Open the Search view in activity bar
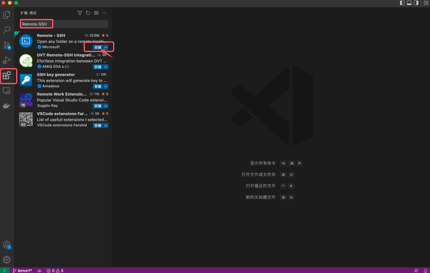Viewport: 430px width, 273px height. click(7, 30)
